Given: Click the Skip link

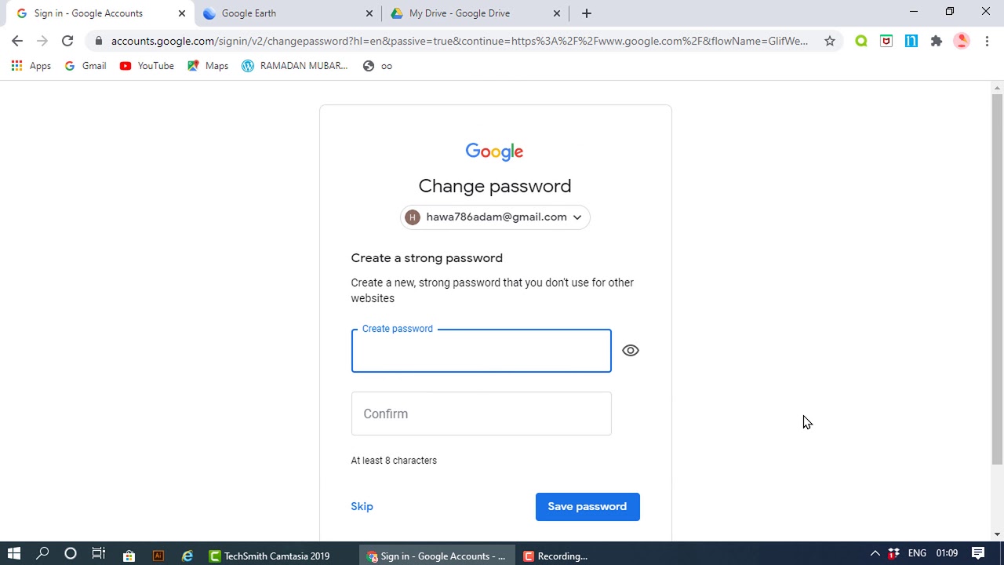Looking at the screenshot, I should (x=362, y=506).
